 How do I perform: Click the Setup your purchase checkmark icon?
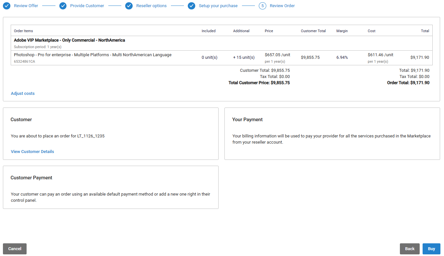click(x=191, y=6)
